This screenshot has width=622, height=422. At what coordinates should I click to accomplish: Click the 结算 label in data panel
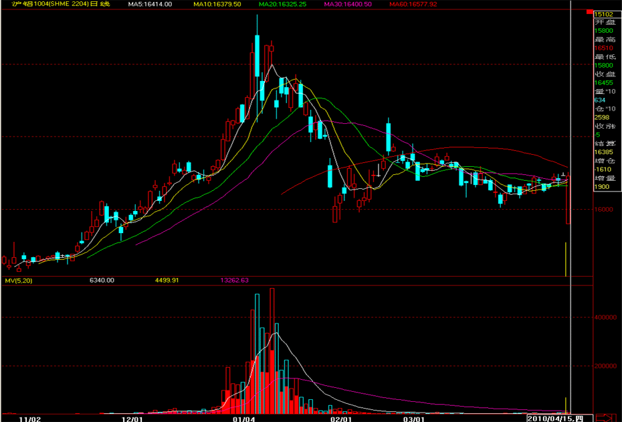(605, 143)
